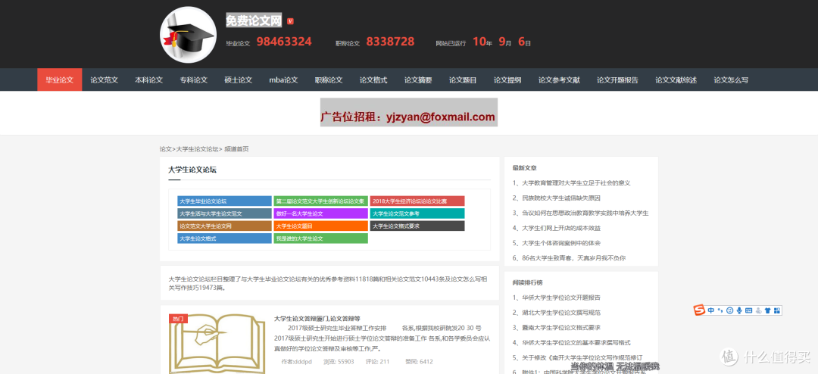Open the 职称论文 navigation item
Screen dimensions: 818x374
(329, 79)
